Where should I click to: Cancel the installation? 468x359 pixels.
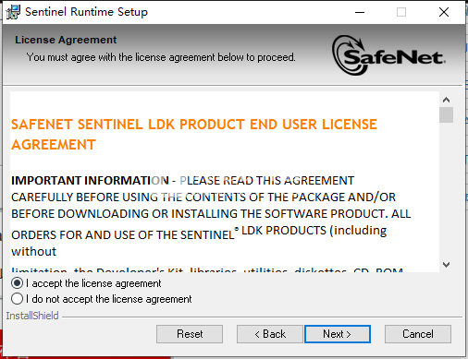418,334
